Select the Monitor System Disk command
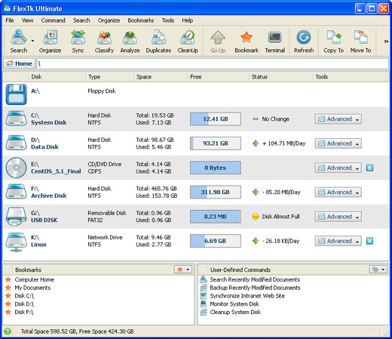392x339 pixels. pyautogui.click(x=234, y=304)
